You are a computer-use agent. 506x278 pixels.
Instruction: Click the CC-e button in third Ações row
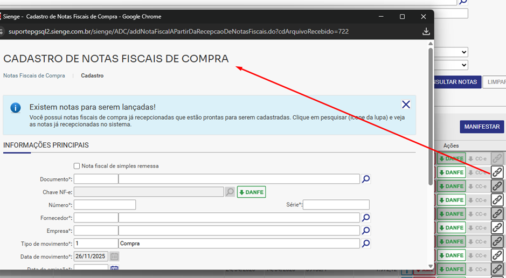[478, 186]
